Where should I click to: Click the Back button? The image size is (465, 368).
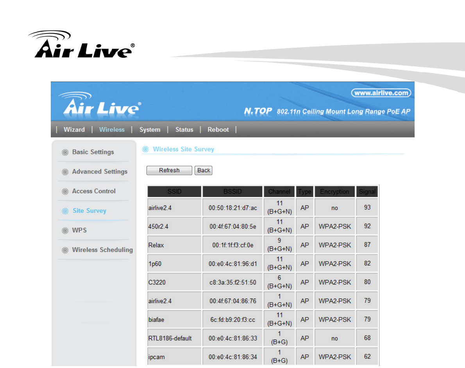[204, 170]
